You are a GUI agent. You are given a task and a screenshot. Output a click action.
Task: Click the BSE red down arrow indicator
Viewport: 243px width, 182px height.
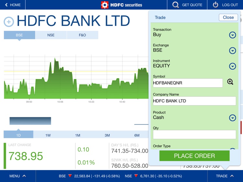click(70, 176)
